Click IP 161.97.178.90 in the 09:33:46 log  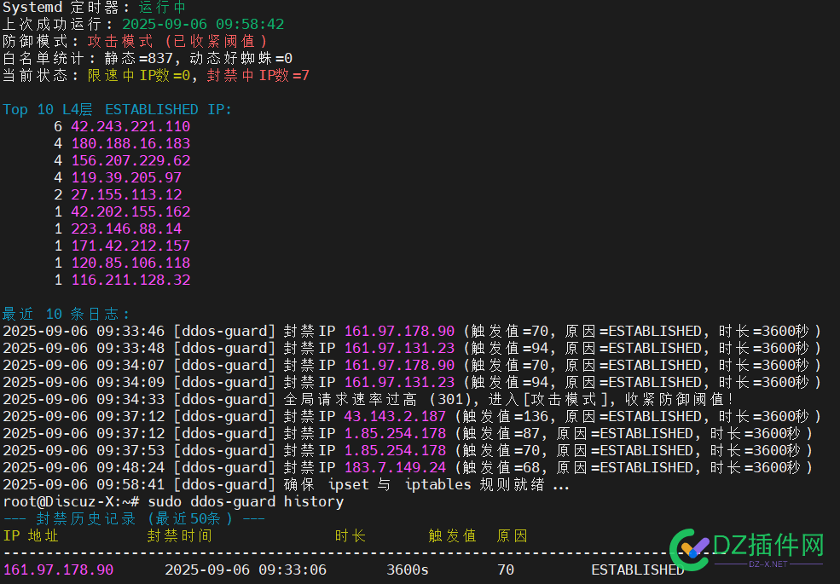[x=399, y=331]
